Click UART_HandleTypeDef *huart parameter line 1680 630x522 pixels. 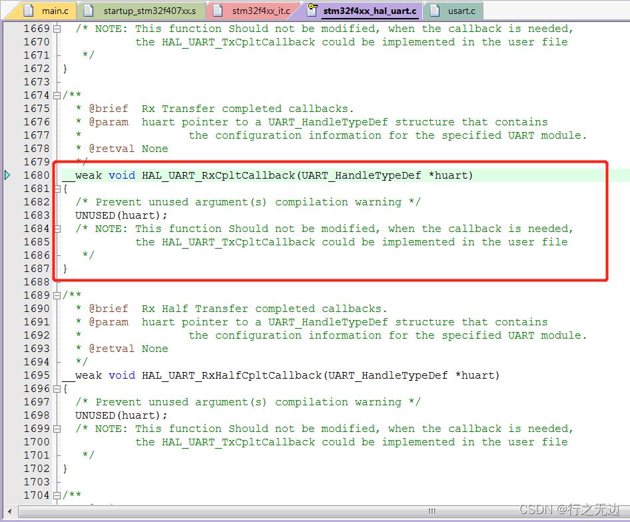pos(384,176)
